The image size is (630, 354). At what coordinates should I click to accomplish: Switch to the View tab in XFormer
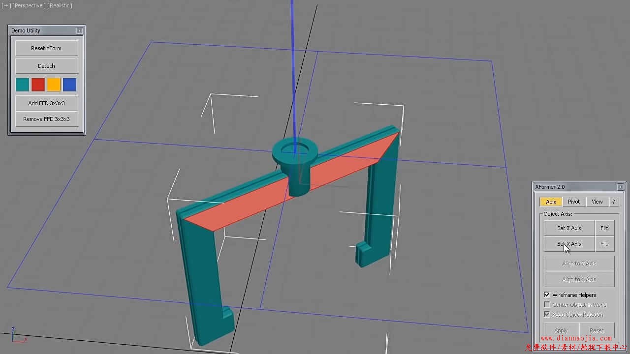click(x=597, y=202)
